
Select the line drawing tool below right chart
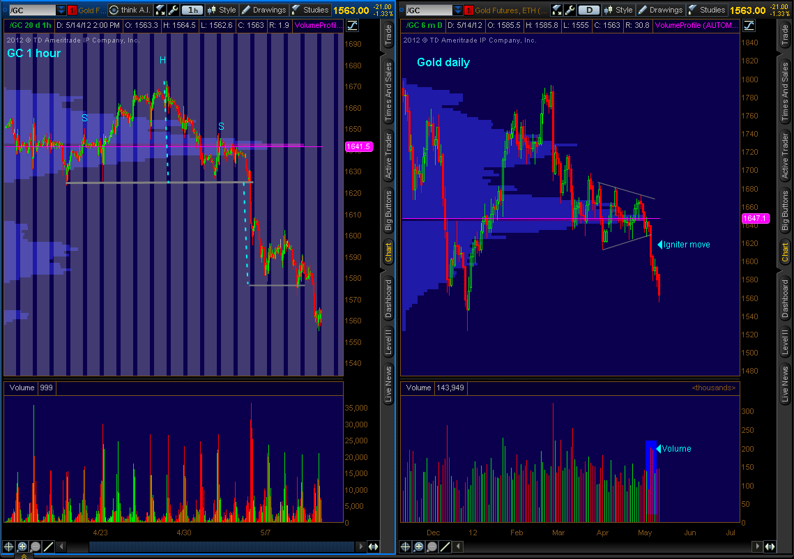tap(445, 547)
